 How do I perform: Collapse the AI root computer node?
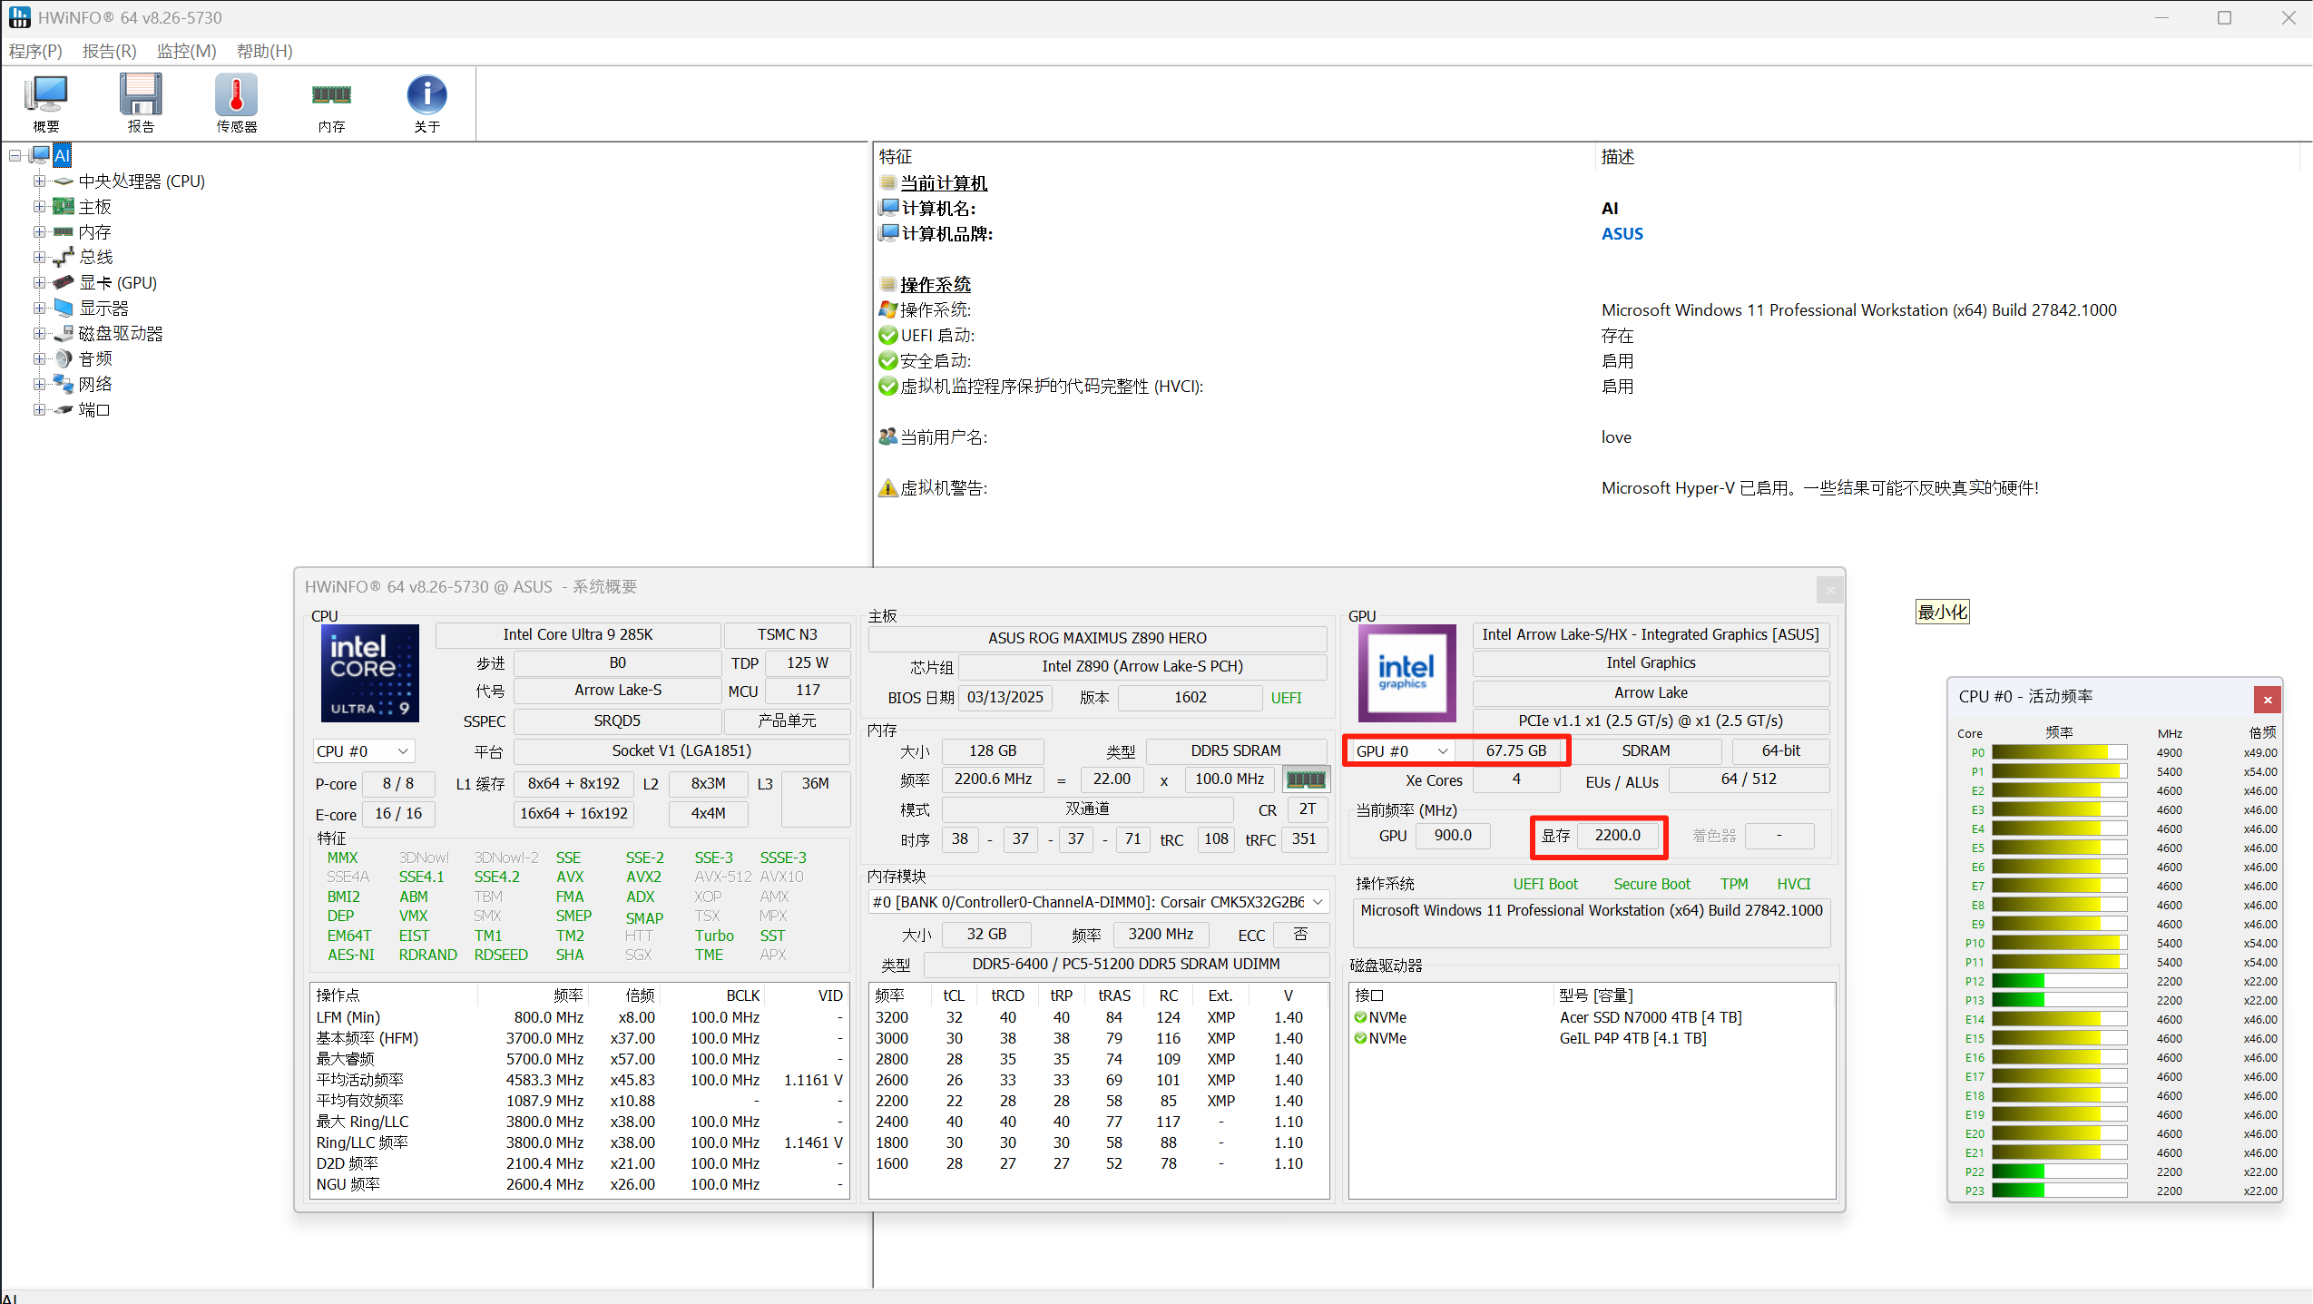15,156
